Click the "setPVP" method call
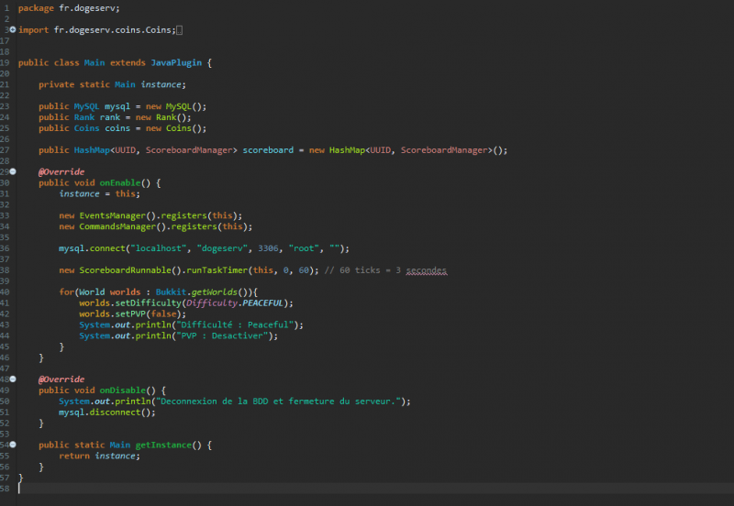This screenshot has width=734, height=506. 130,313
